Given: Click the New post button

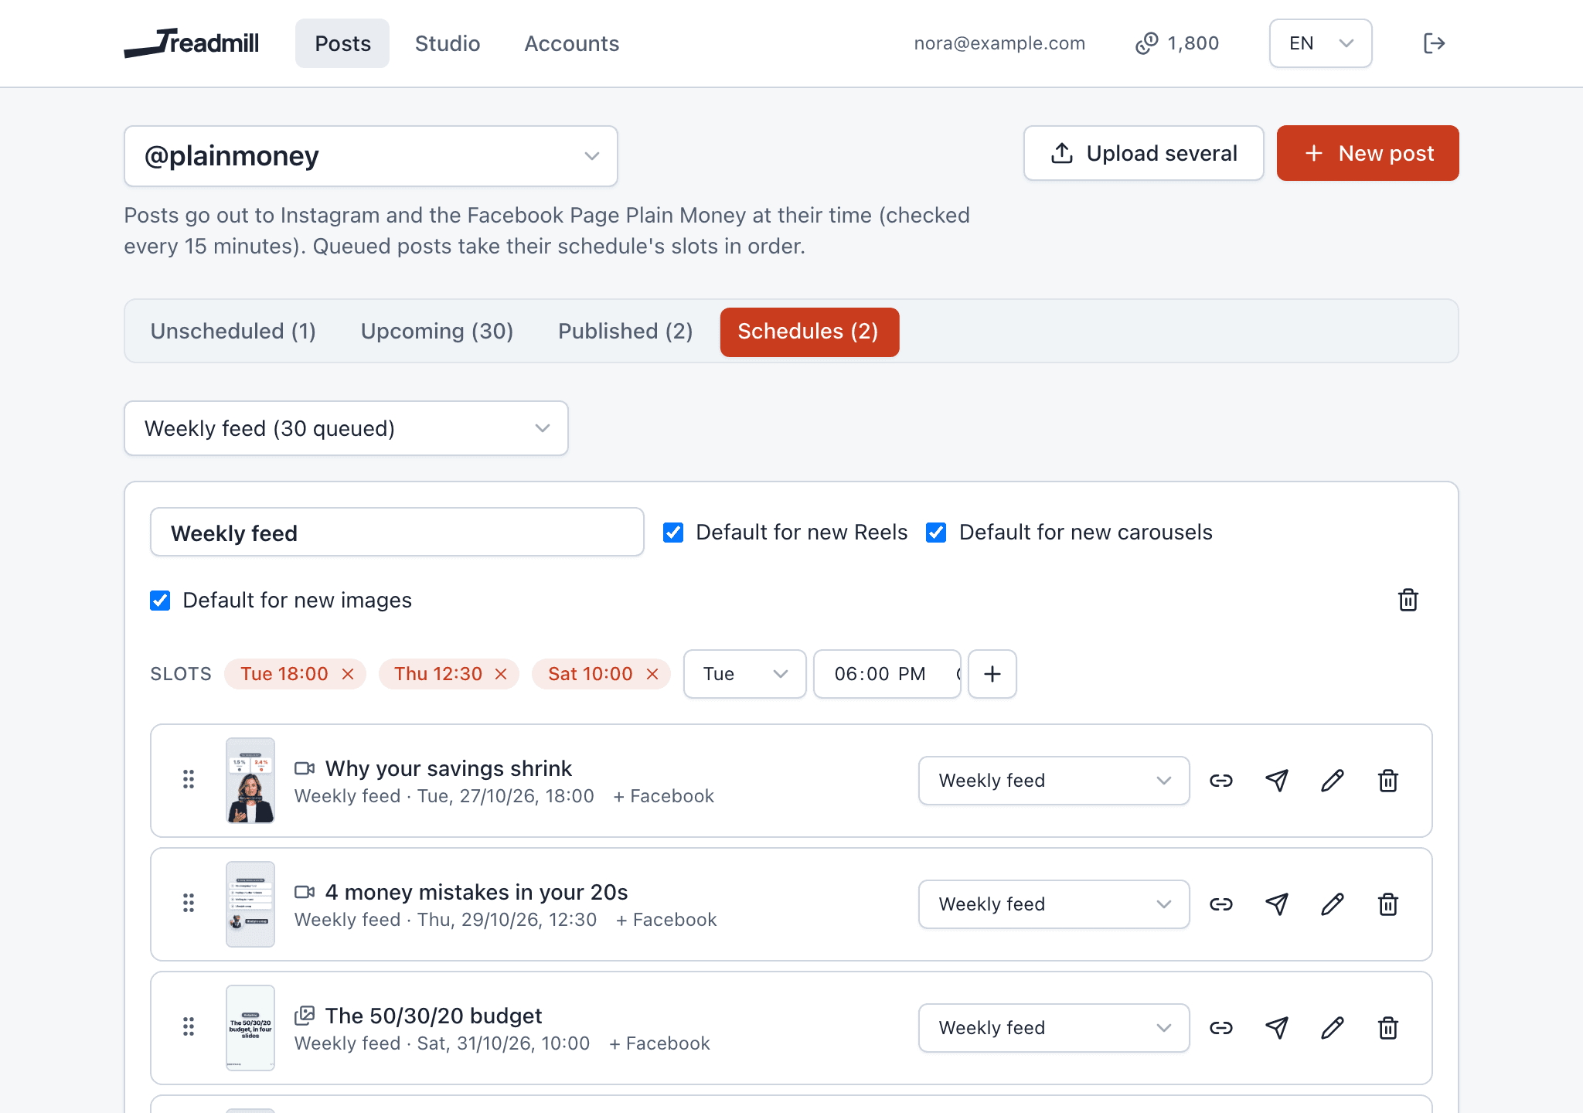Looking at the screenshot, I should pyautogui.click(x=1368, y=153).
